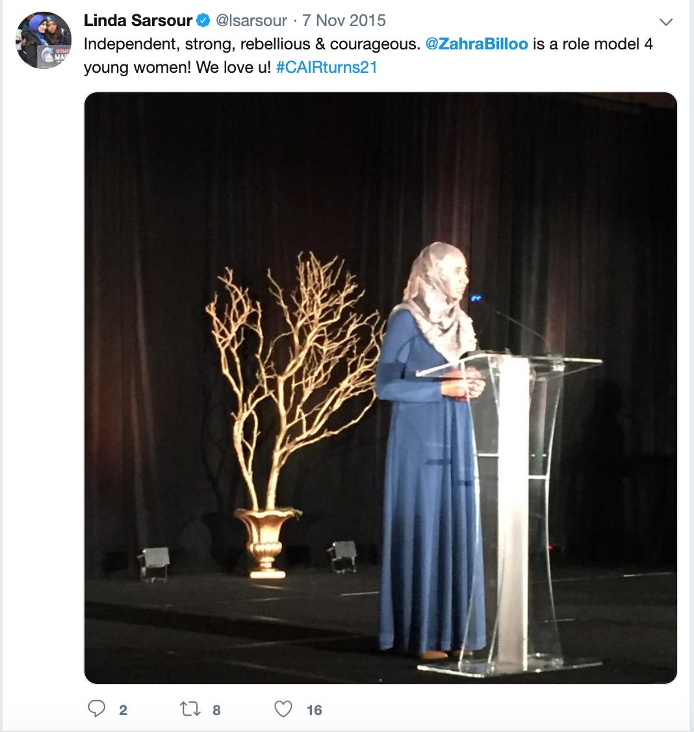Screen dimensions: 694x732
Task: Open the #CAIRturns21 hashtag
Action: click(x=326, y=67)
